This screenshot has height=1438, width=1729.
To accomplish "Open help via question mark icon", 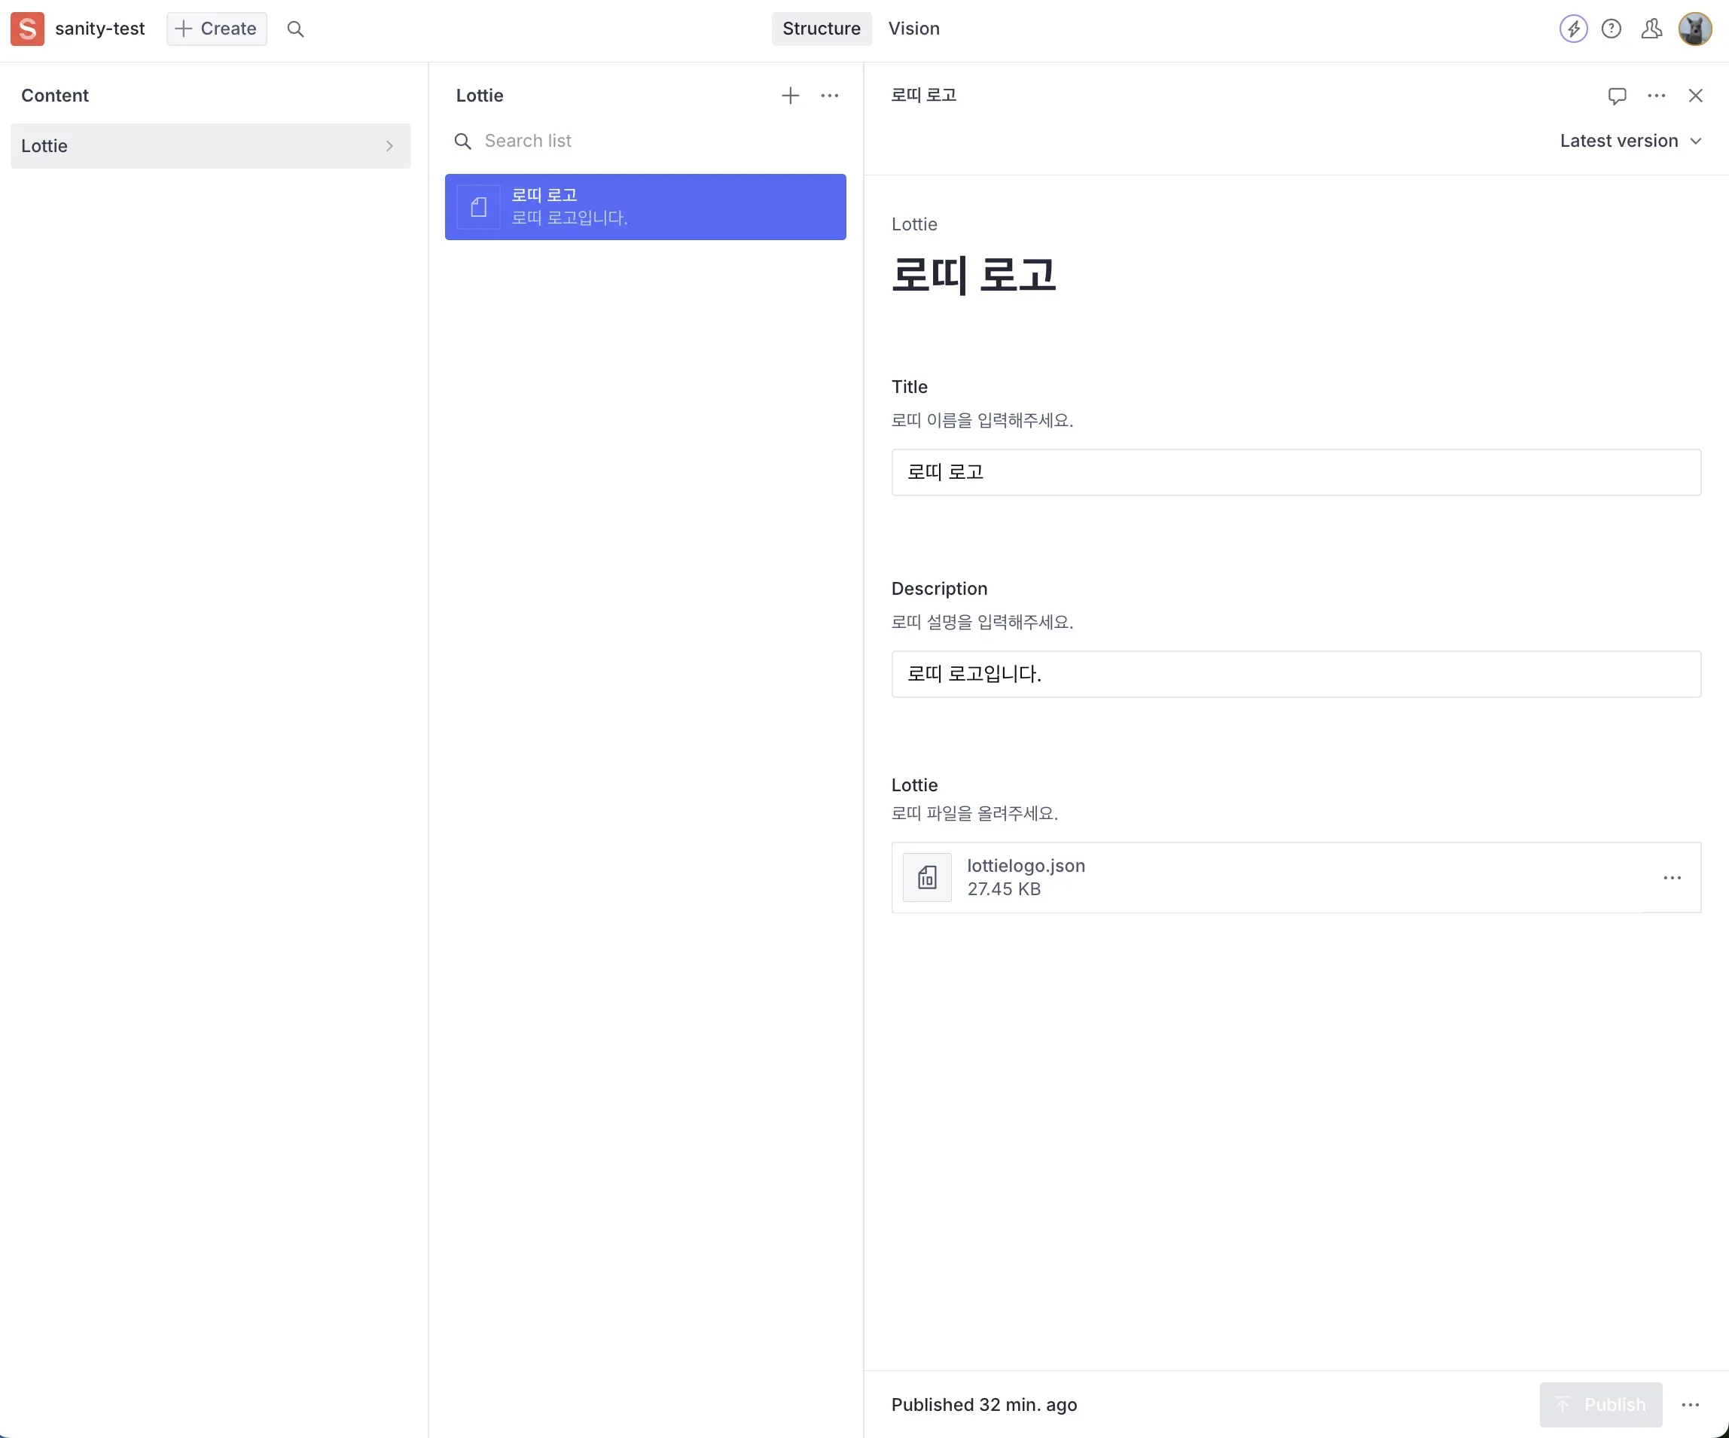I will tap(1612, 28).
